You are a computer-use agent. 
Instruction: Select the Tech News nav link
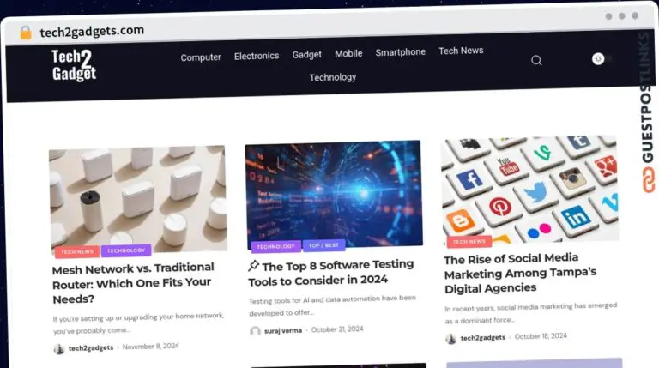click(x=461, y=51)
